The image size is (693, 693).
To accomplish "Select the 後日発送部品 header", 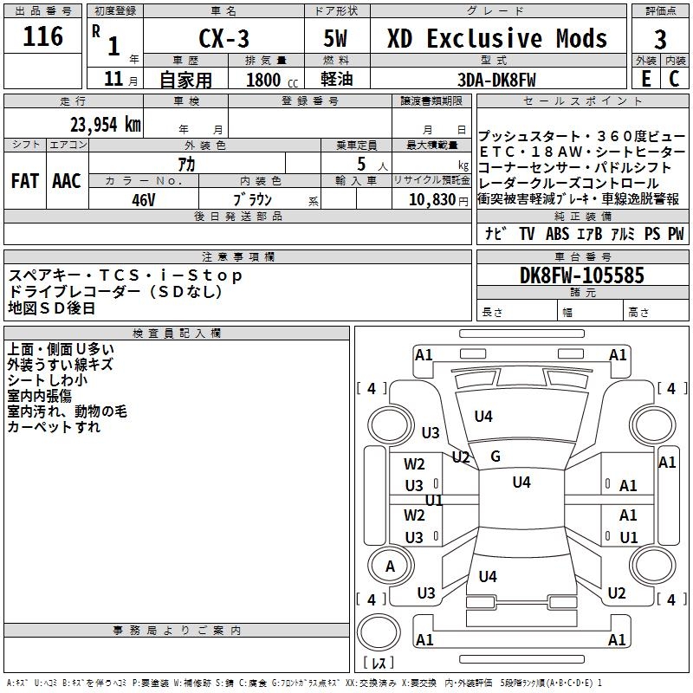I will point(238,216).
